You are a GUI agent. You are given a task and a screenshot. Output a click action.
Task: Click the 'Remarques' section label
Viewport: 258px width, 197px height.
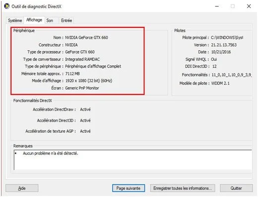(23, 146)
